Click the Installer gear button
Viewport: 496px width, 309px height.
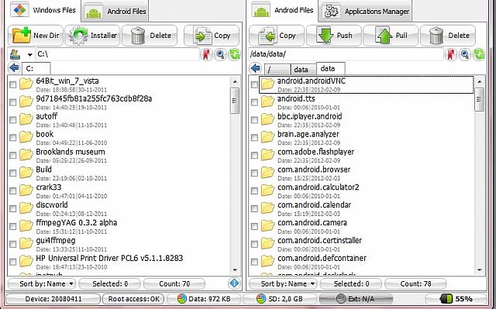coord(92,36)
